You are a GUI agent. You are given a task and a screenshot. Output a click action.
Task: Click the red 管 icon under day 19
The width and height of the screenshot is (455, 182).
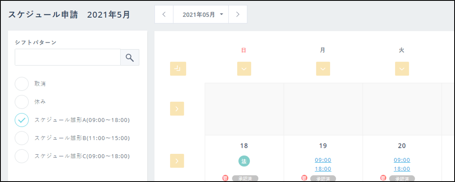click(304, 178)
